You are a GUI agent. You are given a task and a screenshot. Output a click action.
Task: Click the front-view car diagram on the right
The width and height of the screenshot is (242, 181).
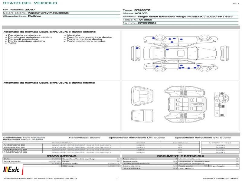224,53
